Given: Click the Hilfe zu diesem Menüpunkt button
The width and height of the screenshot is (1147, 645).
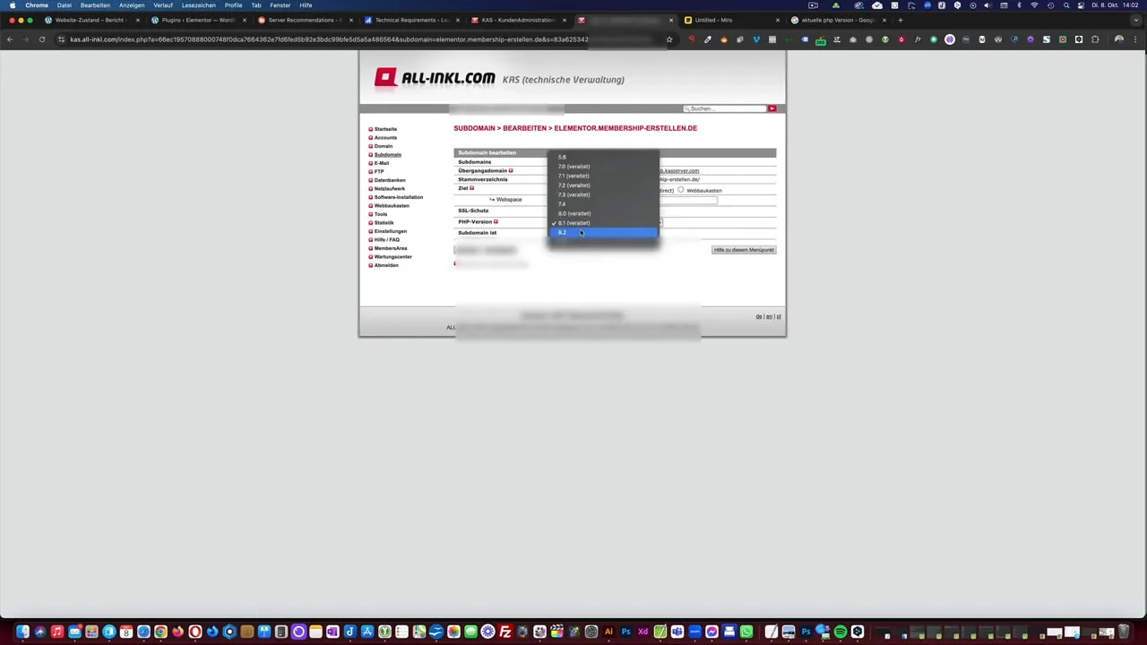Looking at the screenshot, I should [743, 250].
